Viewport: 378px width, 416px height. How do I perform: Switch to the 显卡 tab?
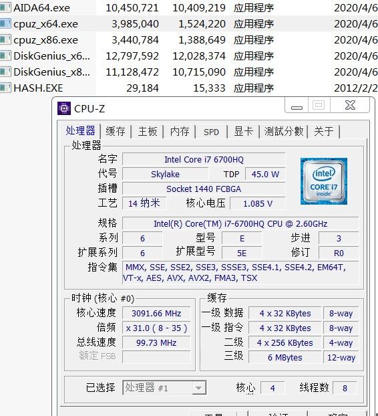click(x=244, y=131)
